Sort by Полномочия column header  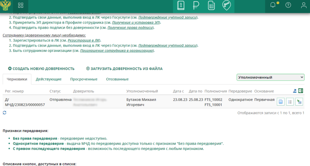click(216, 91)
